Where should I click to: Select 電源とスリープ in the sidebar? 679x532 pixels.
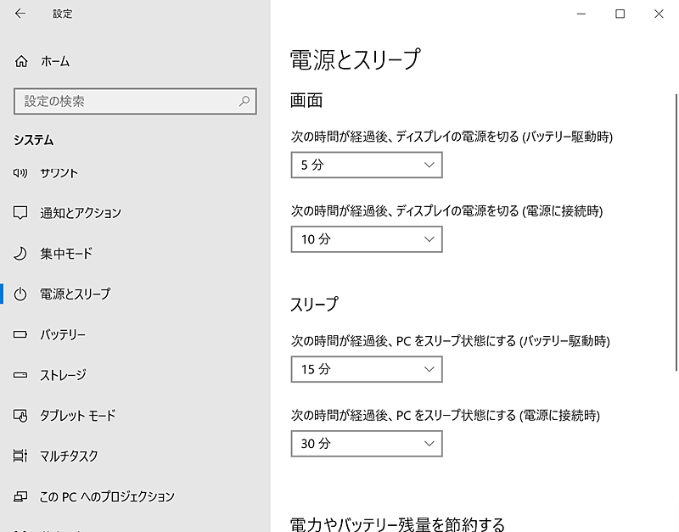click(x=75, y=294)
